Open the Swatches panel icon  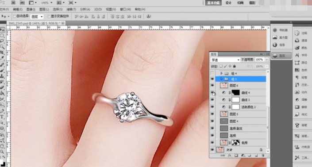tap(297, 70)
